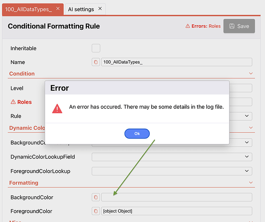This screenshot has width=265, height=222.
Task: Collapse the Condition section chevron
Action: pyautogui.click(x=251, y=73)
